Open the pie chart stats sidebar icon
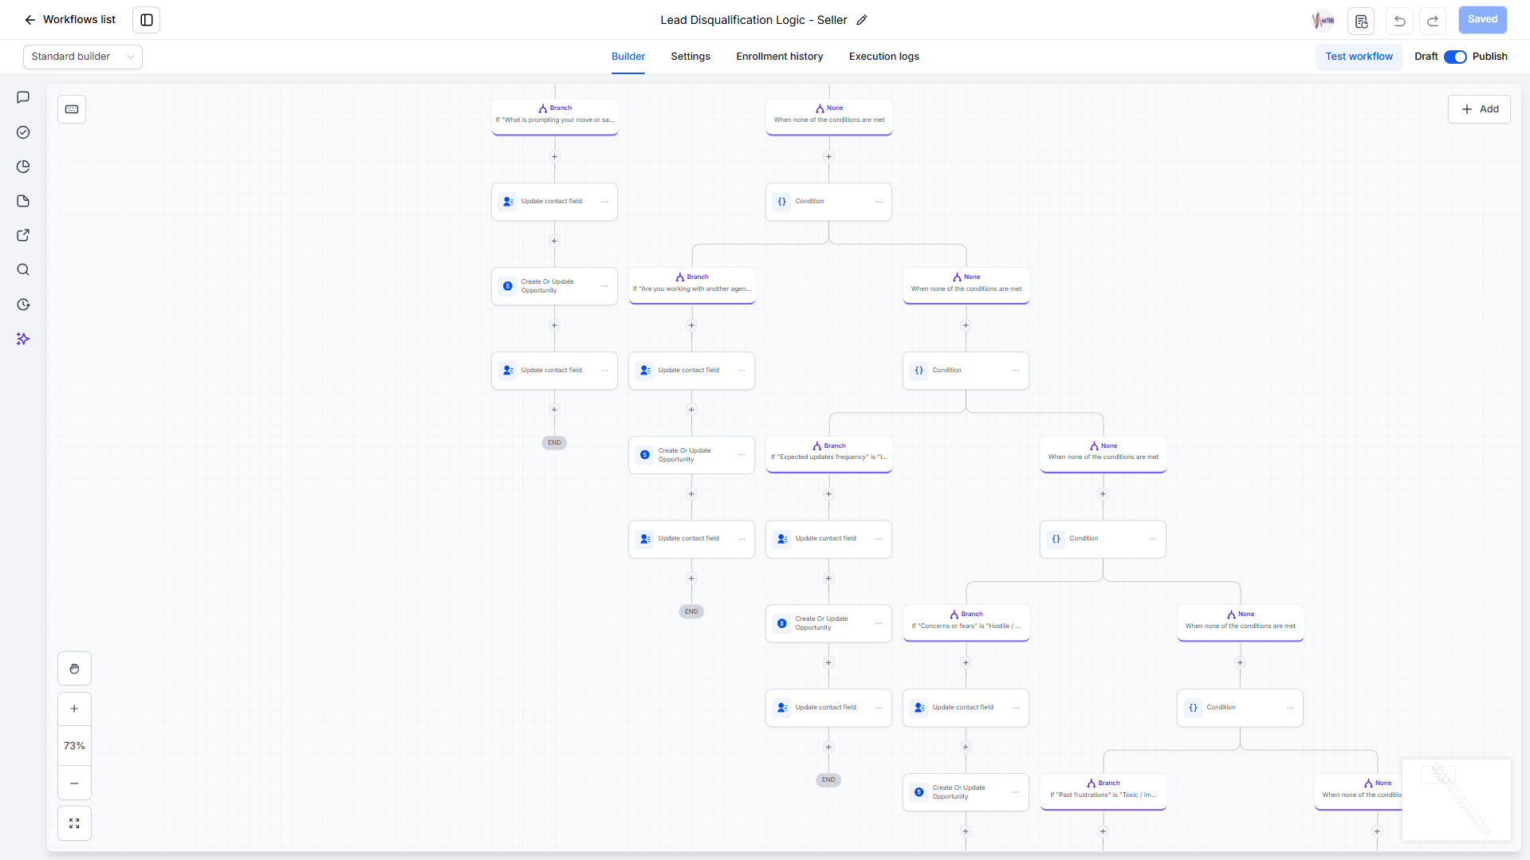 coord(23,167)
